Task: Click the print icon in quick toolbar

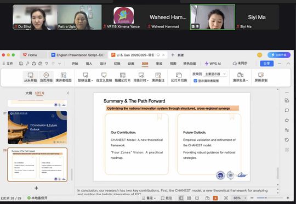Action: coord(34,64)
